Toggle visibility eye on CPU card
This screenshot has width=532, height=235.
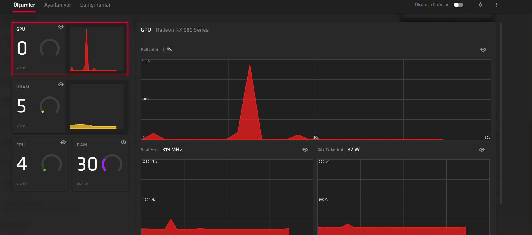pyautogui.click(x=63, y=142)
